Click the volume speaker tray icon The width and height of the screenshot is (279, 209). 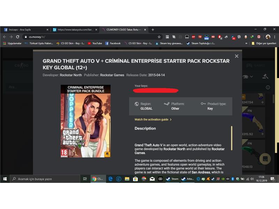pos(252,179)
